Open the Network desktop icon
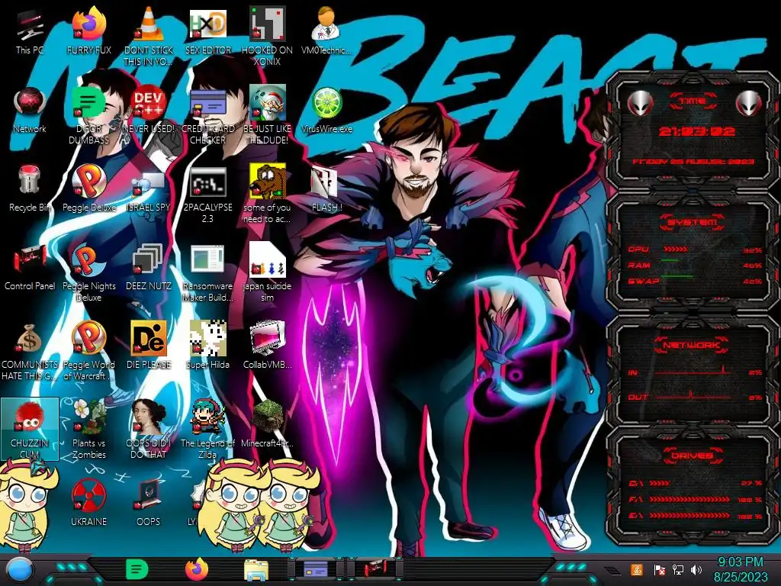781x586 pixels. [30, 111]
